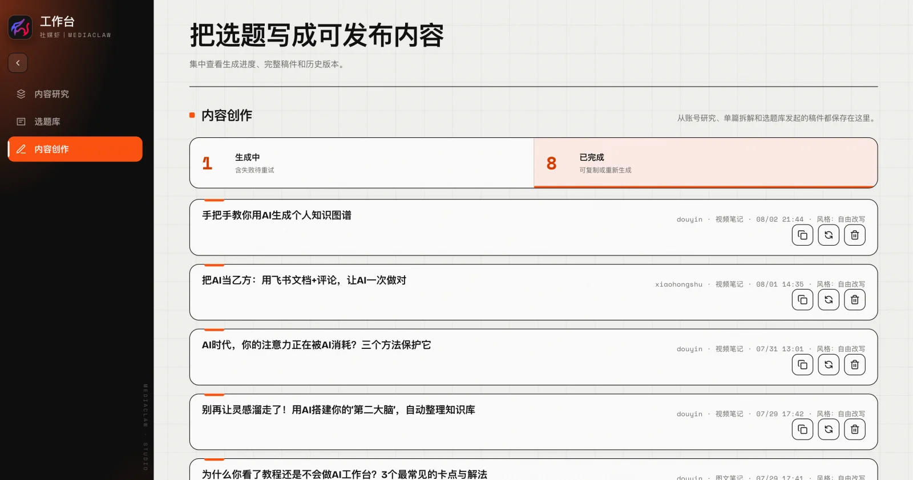Click the 内容研究 layers icon

click(x=21, y=94)
